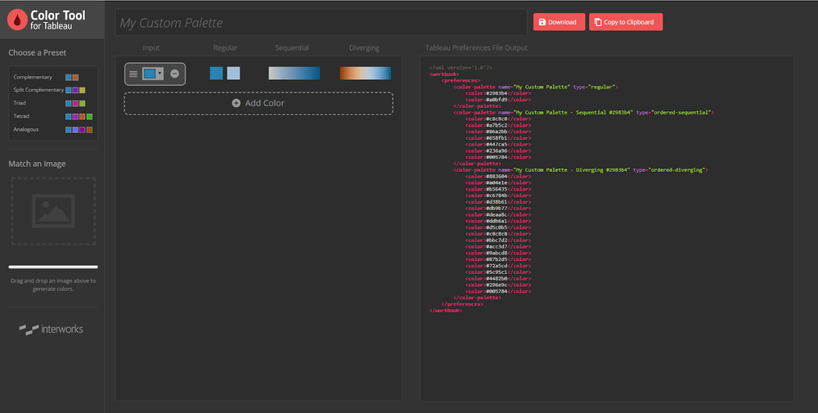Click the xml version declaration line
This screenshot has width=818, height=413.
pos(461,68)
